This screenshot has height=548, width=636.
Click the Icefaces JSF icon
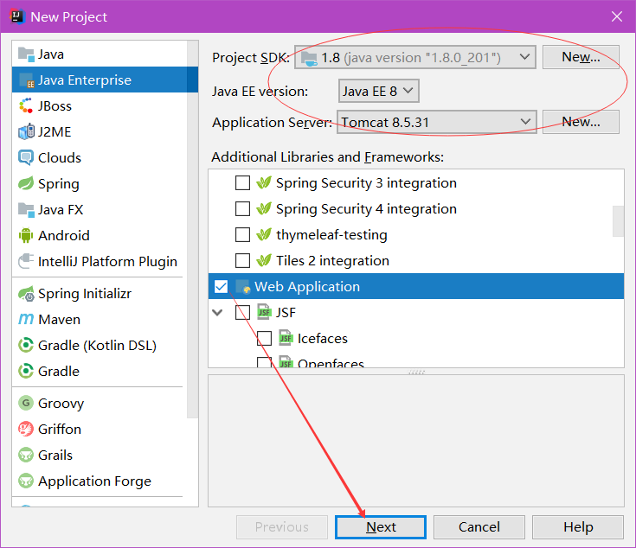[x=286, y=338]
